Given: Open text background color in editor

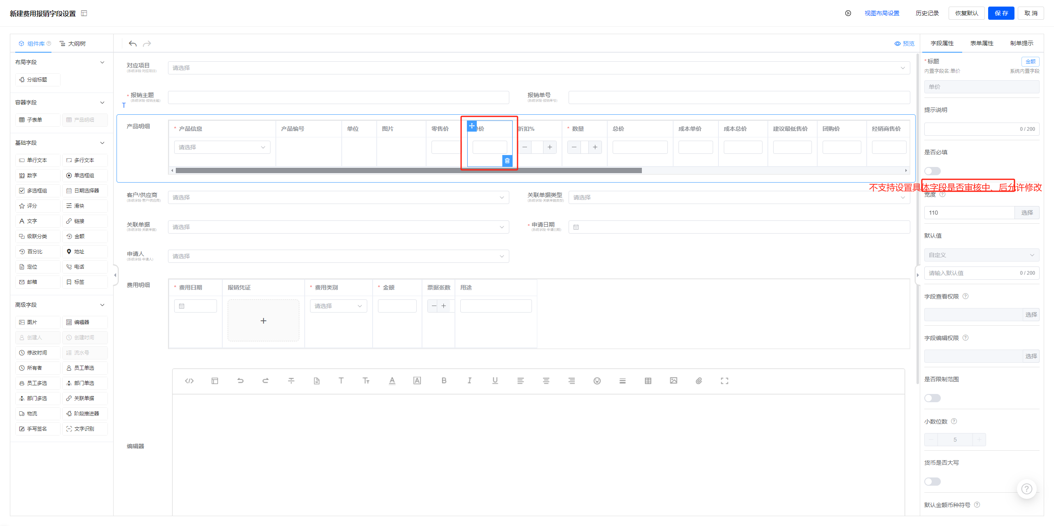Looking at the screenshot, I should click(x=417, y=381).
